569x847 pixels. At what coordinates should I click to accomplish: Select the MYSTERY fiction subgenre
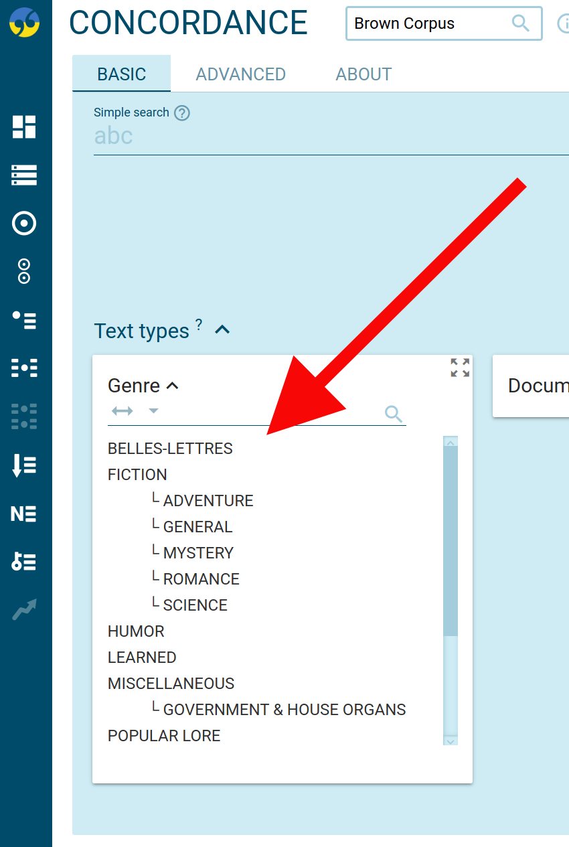[198, 553]
